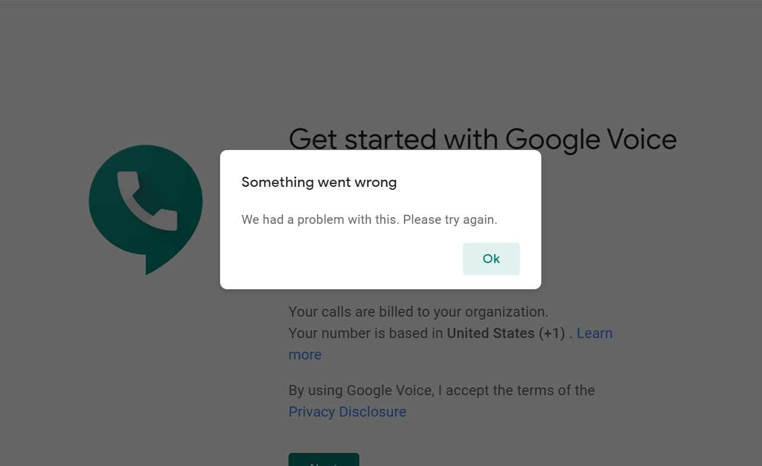Open the Privacy Disclosure link
The image size is (762, 466).
click(347, 412)
